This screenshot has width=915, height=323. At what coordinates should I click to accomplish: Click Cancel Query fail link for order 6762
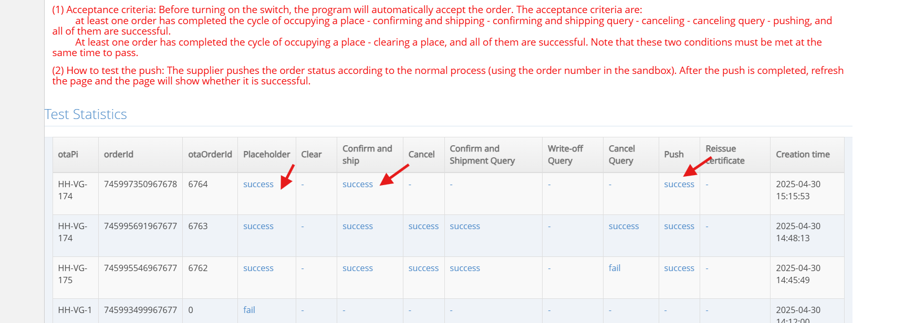[614, 268]
